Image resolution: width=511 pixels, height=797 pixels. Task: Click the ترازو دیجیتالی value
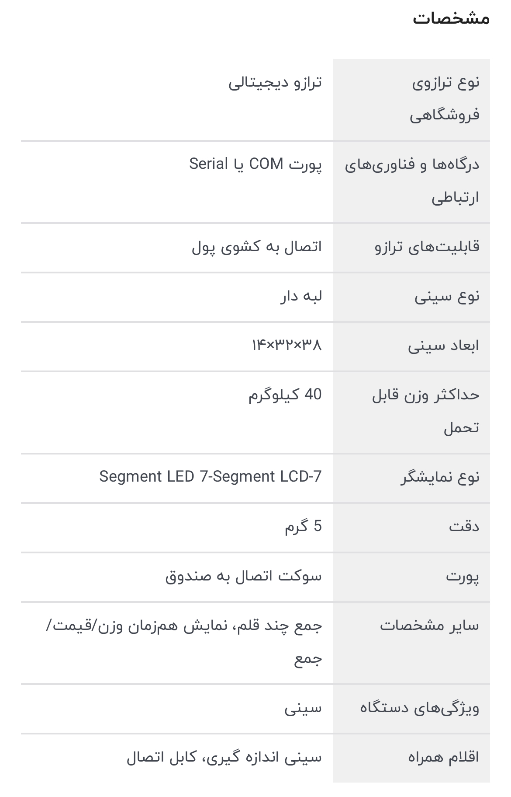tap(275, 82)
